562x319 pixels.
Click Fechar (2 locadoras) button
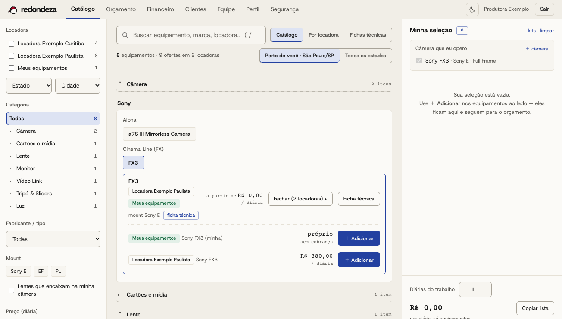click(x=300, y=199)
